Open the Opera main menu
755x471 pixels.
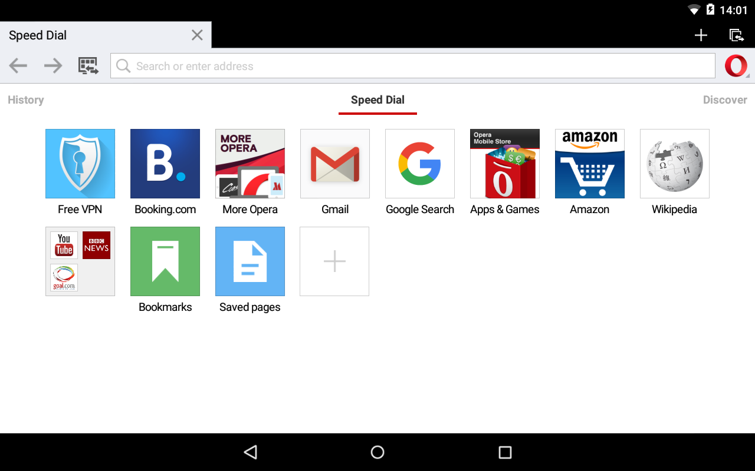point(736,66)
